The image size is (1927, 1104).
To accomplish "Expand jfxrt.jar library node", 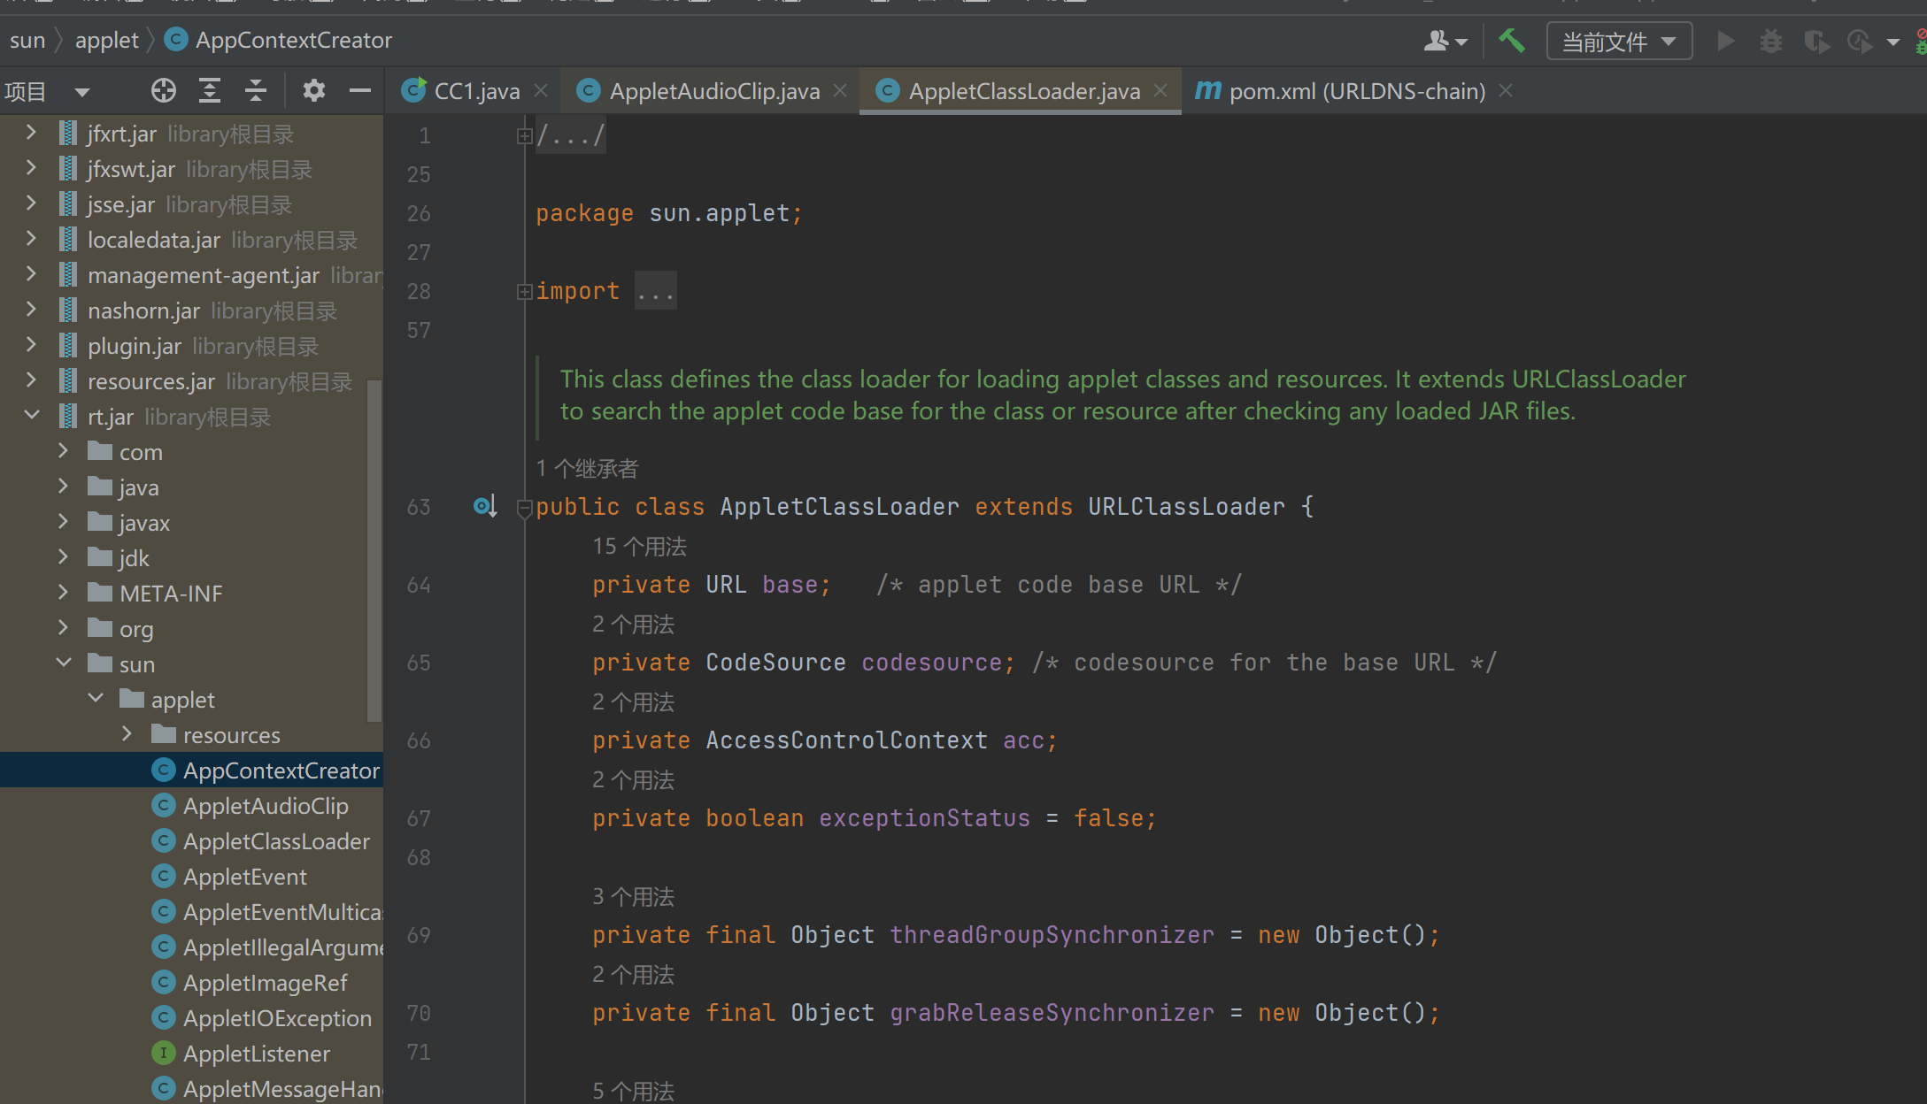I will pyautogui.click(x=31, y=133).
